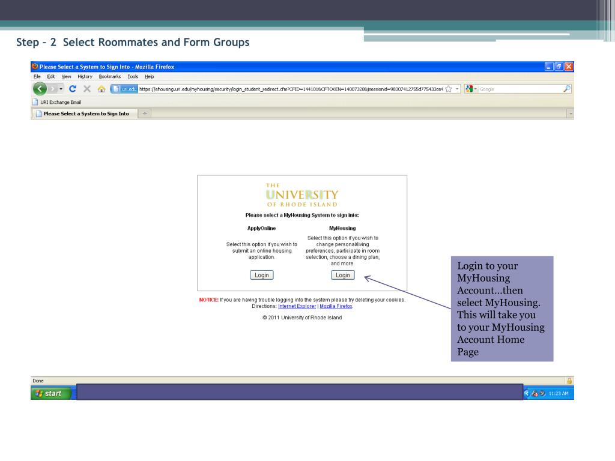This screenshot has height=461, width=615.
Task: Open the list all tabs dropdown
Action: tap(571, 113)
